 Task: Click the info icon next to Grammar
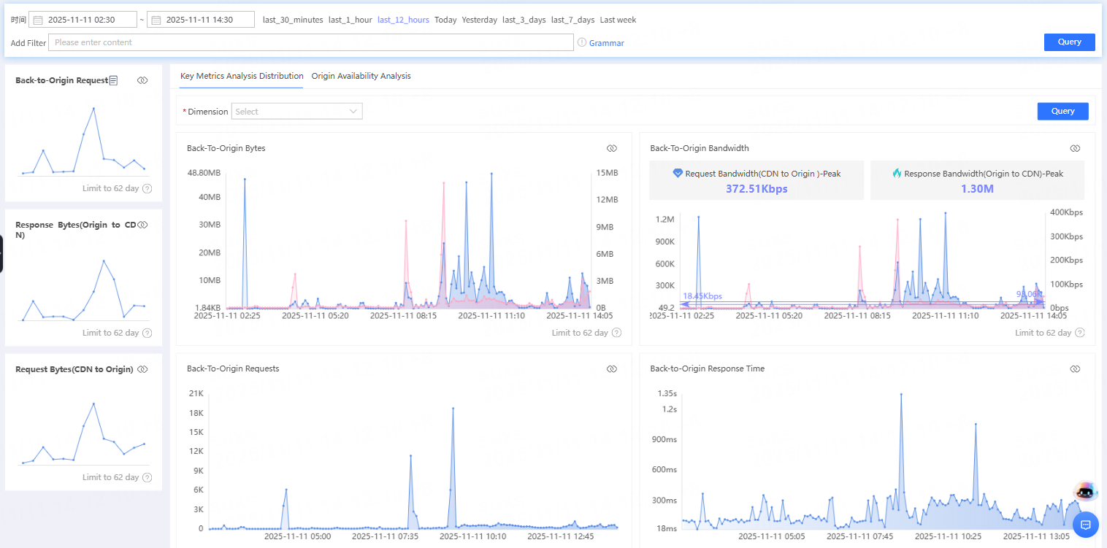click(x=582, y=42)
